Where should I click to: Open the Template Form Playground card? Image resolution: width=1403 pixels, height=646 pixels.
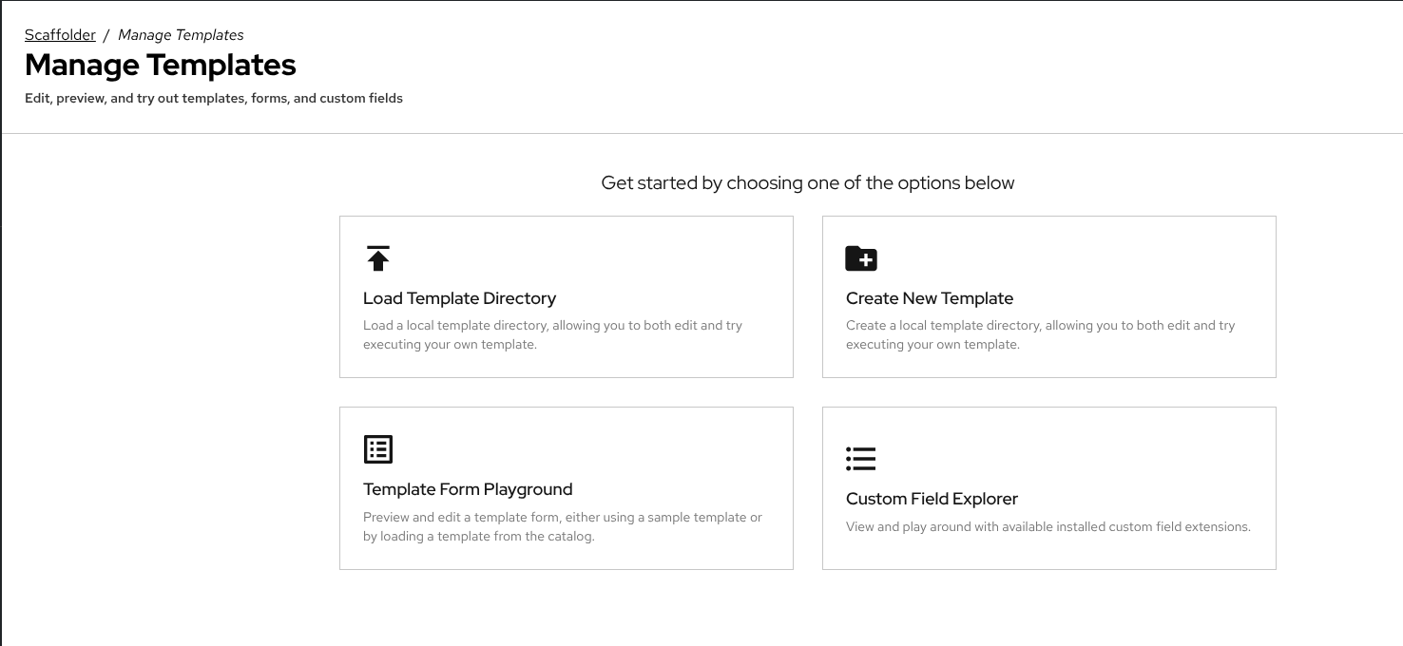coord(567,488)
